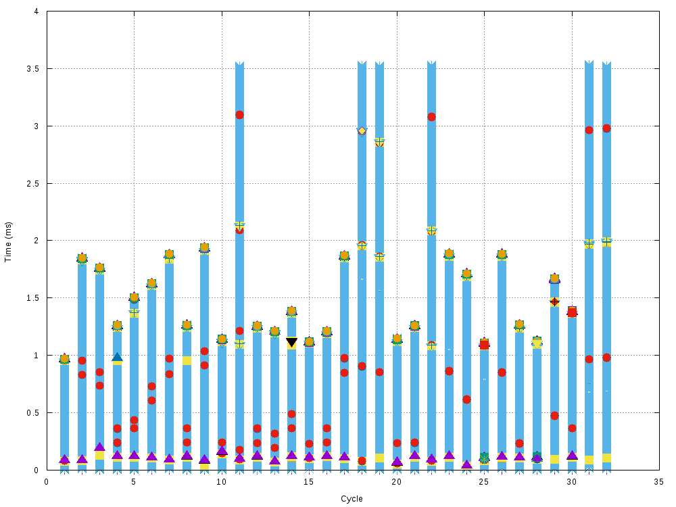Select the red circle near 3.1 on cycle 22
The image size is (676, 507).
(x=431, y=116)
